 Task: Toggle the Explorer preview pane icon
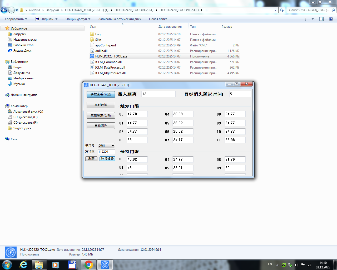click(x=321, y=19)
